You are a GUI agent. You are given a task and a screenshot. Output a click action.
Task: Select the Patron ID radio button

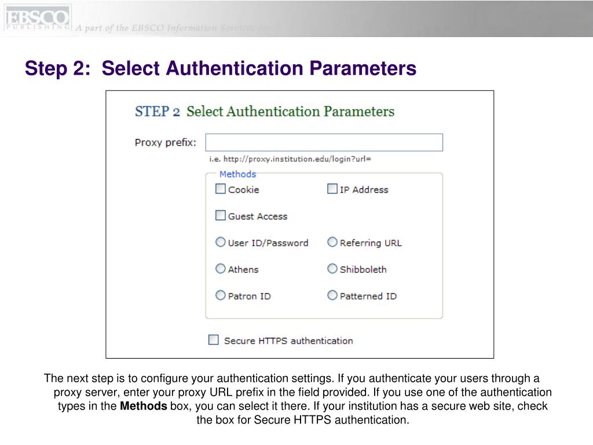[221, 296]
